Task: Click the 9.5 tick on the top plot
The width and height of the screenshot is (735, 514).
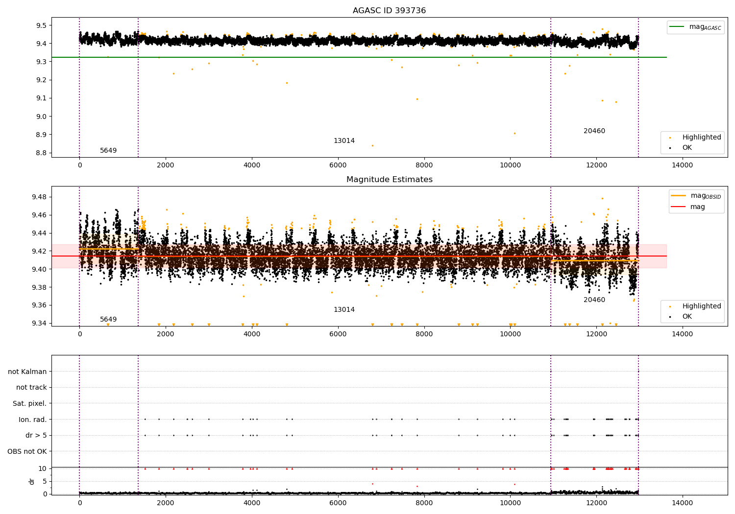Action: (x=41, y=25)
